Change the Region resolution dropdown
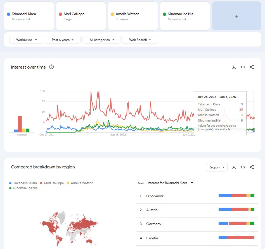The height and width of the screenshot is (249, 265). 217,167
